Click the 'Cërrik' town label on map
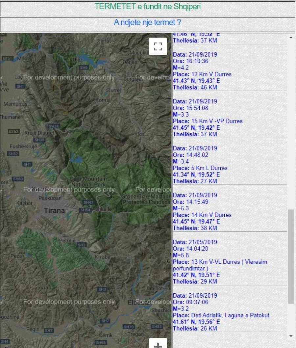This screenshot has height=348, width=296. point(106,335)
